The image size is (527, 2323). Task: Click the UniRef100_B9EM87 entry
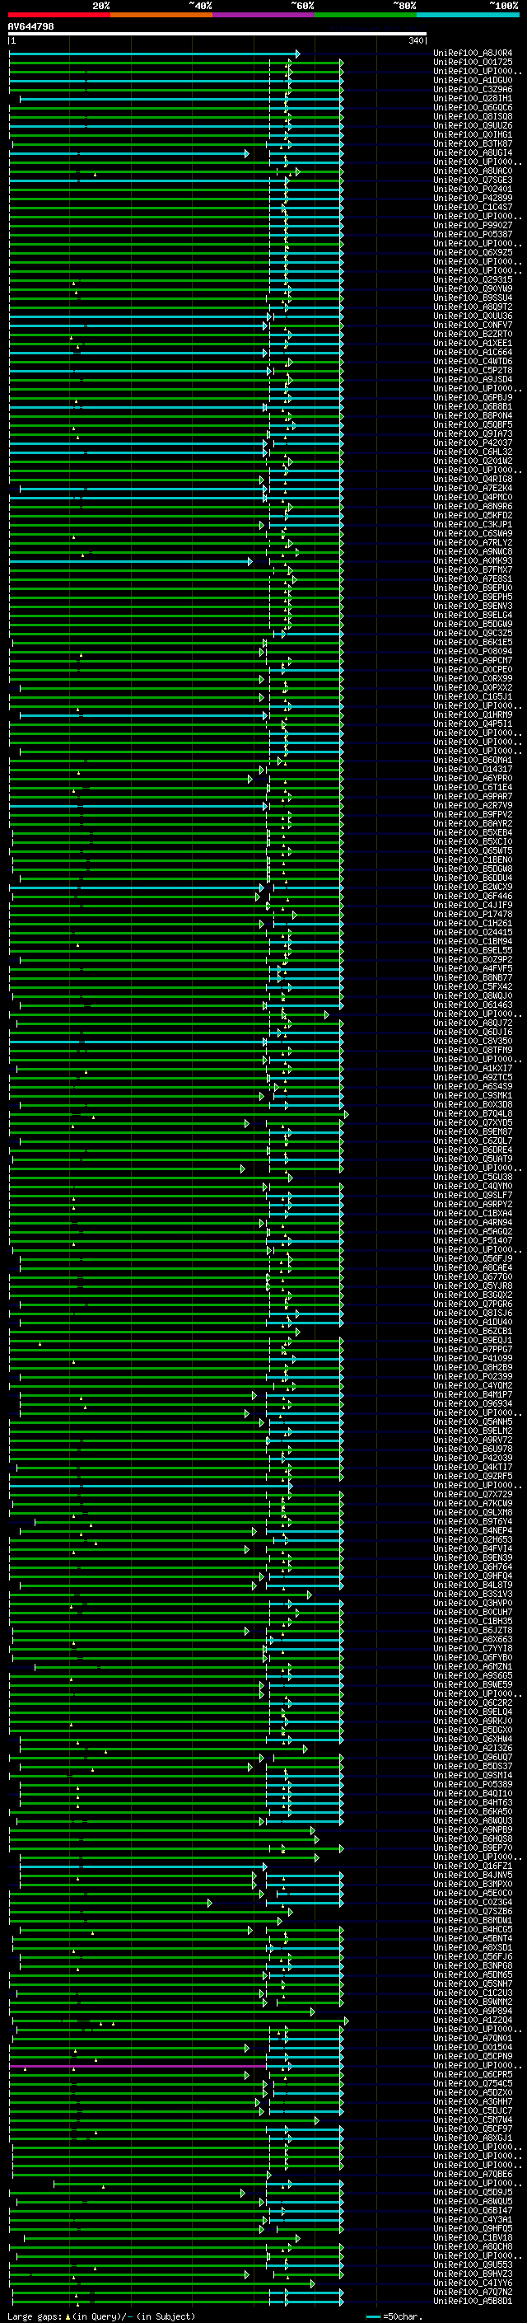click(x=473, y=1131)
